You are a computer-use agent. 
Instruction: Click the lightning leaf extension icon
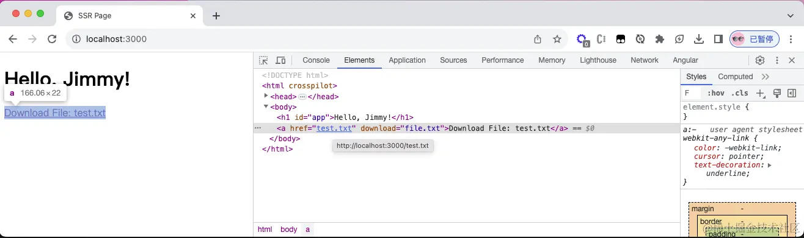tap(679, 39)
